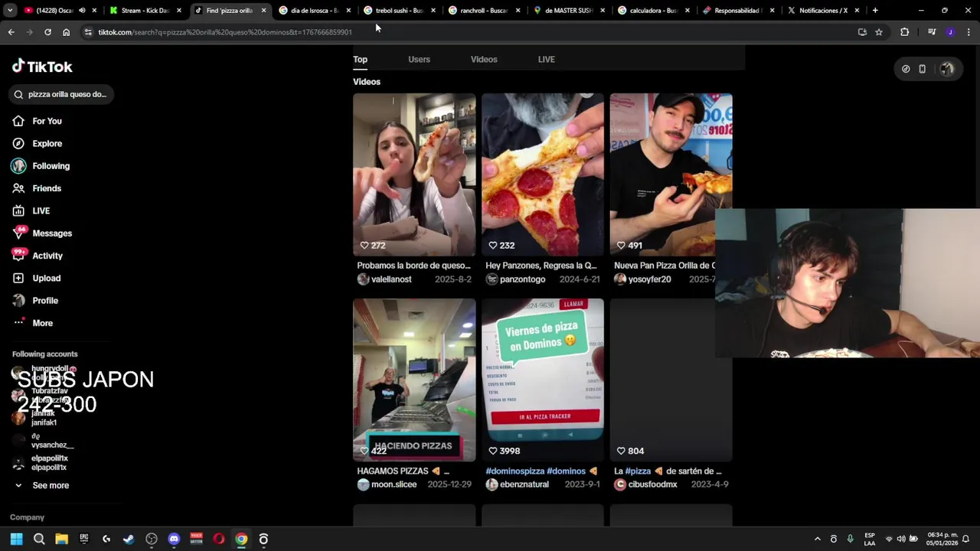Open the HACIENDO PIZZAS video thumbnail
Viewport: 980px width, 551px height.
point(414,380)
